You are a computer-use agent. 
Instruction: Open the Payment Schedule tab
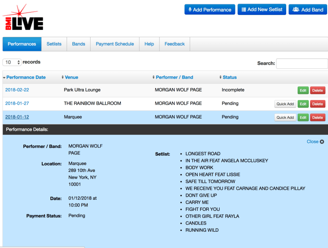(115, 44)
